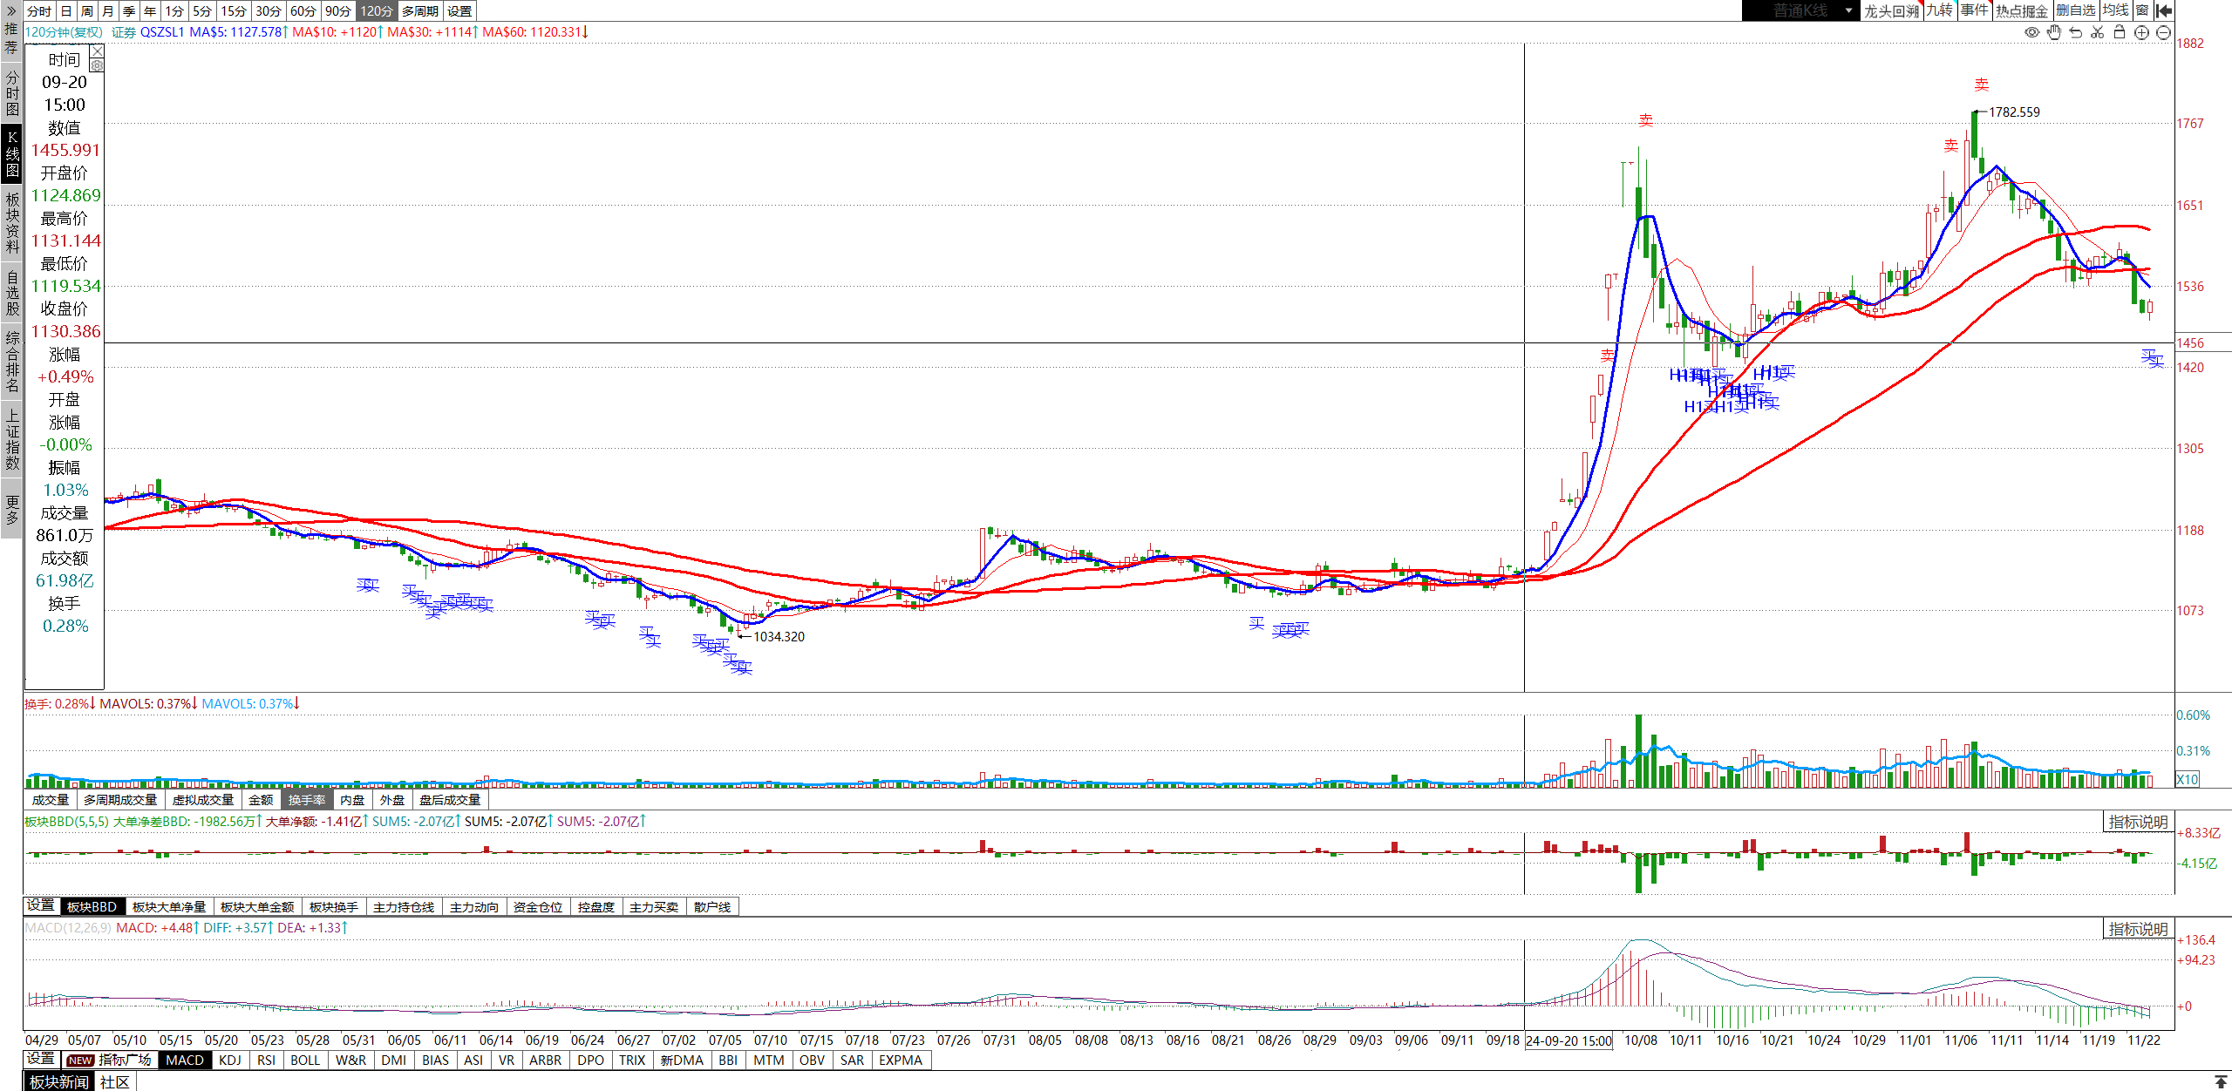2232x1091 pixels.
Task: Select the 散户线 indicator tab
Action: [712, 907]
